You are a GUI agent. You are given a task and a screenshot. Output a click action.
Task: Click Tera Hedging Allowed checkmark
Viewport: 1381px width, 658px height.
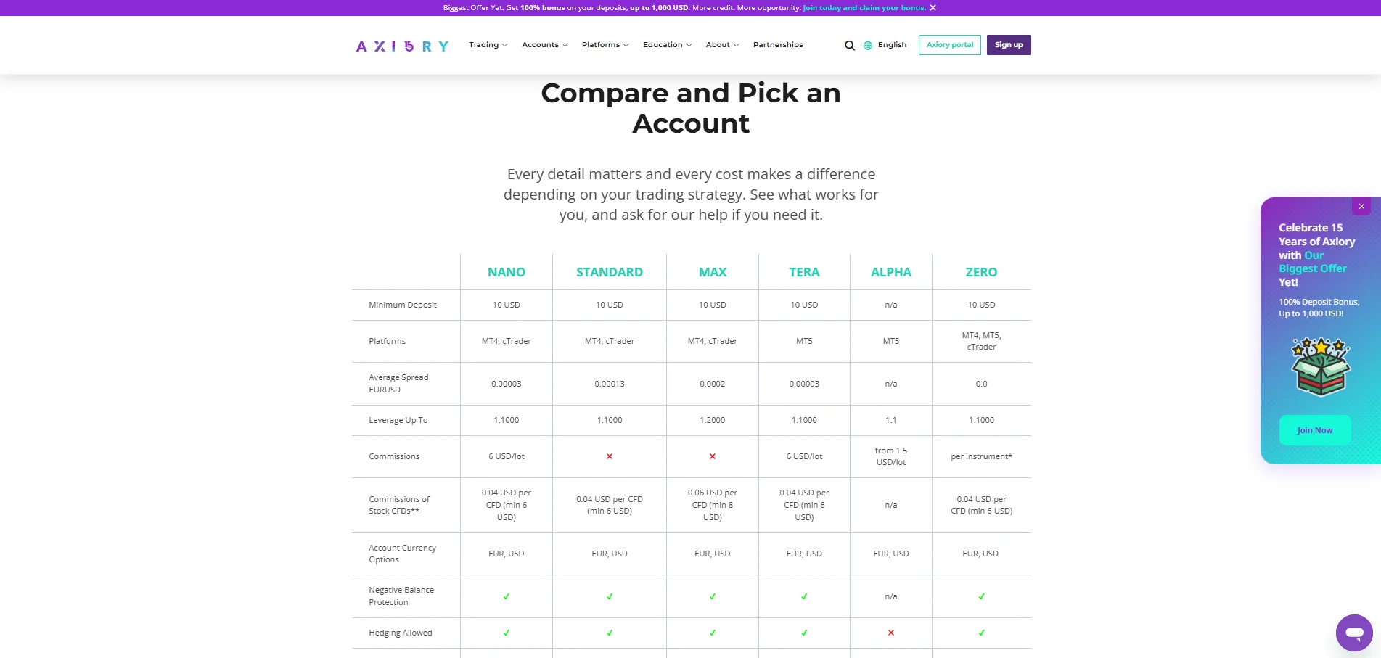[x=804, y=633]
